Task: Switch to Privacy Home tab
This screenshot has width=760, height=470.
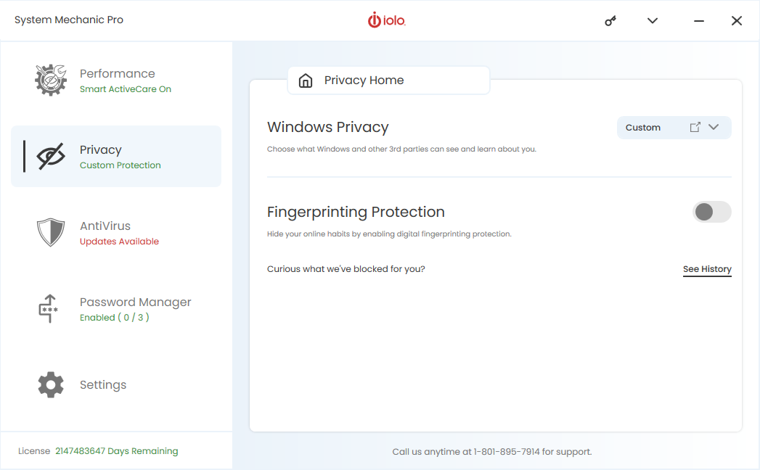Action: click(389, 81)
